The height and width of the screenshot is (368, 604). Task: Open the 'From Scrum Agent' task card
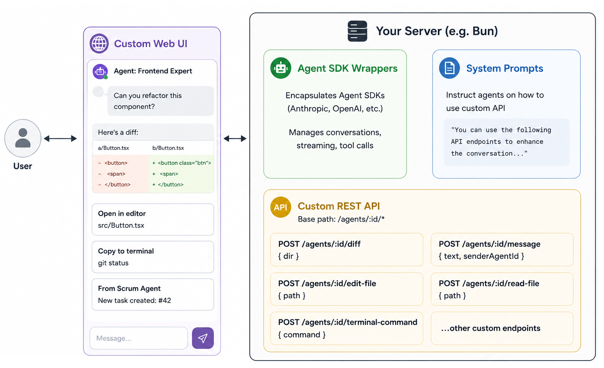(153, 295)
